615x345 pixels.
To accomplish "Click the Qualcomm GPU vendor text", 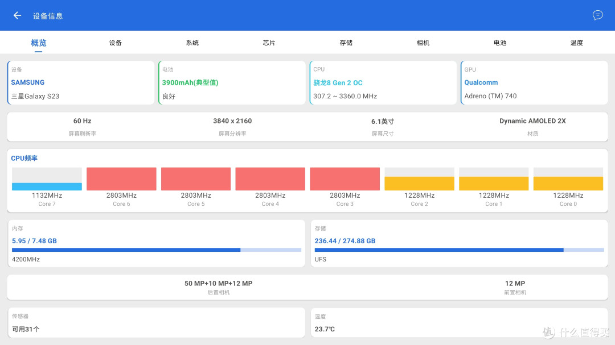I will [x=481, y=82].
